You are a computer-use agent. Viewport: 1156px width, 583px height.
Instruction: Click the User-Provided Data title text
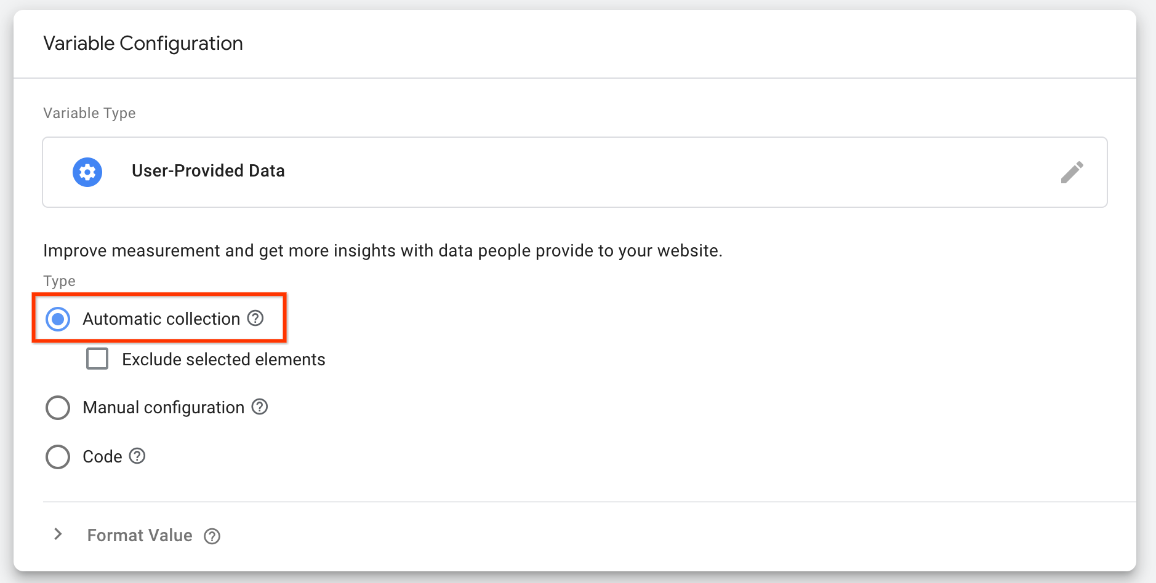tap(208, 170)
